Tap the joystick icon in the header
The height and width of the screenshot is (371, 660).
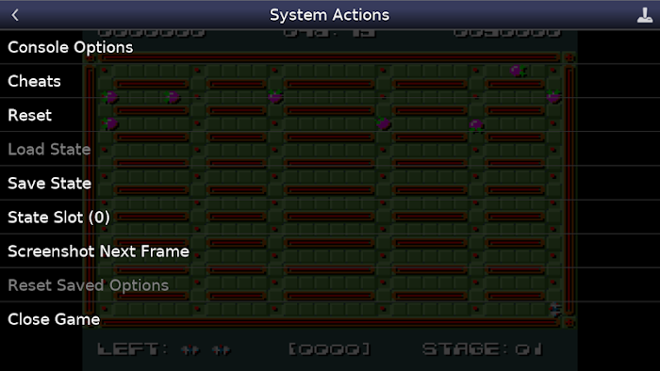644,15
